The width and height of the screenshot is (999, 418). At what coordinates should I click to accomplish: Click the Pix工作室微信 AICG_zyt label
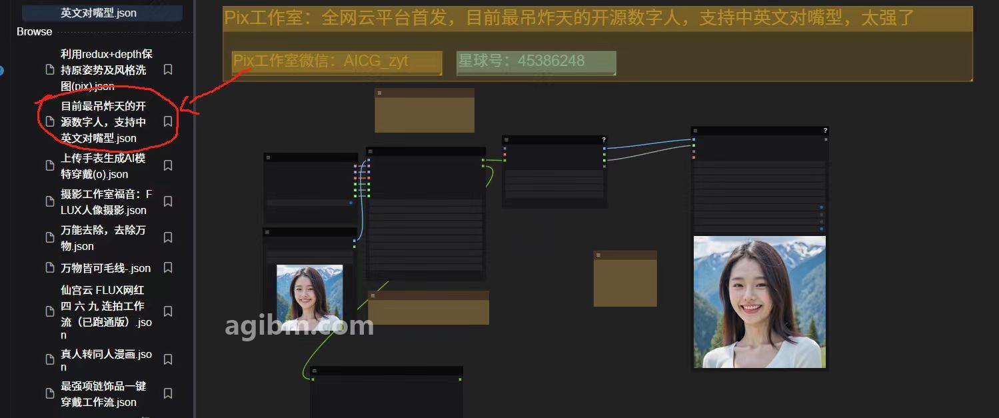337,61
